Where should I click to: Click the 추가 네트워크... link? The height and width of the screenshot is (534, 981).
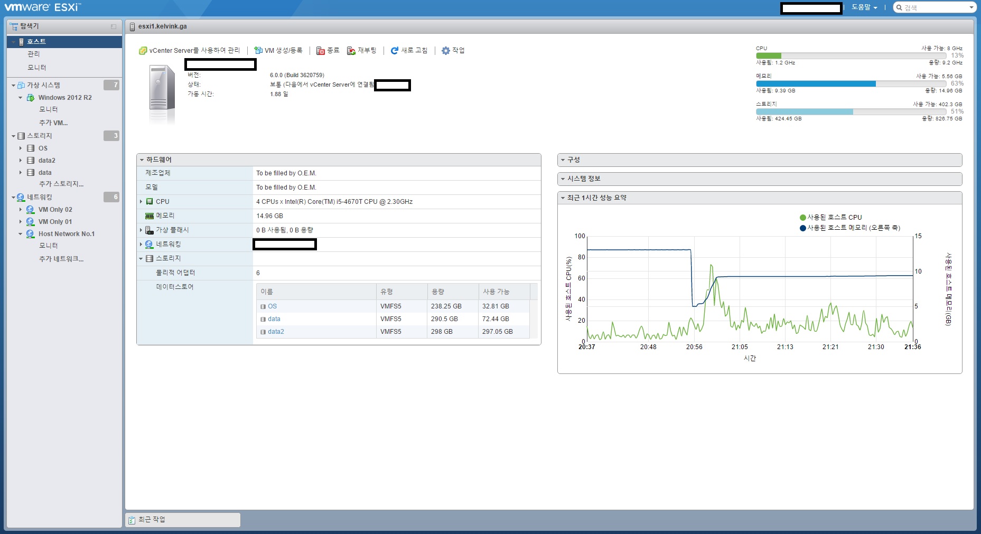61,259
